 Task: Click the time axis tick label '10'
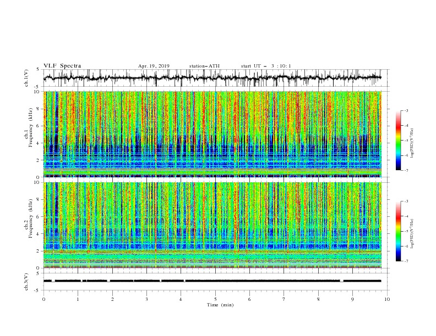[387, 299]
